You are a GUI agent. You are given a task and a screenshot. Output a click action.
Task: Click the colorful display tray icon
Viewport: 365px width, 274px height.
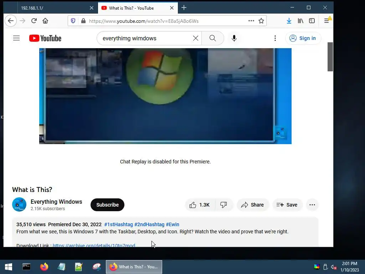click(317, 267)
